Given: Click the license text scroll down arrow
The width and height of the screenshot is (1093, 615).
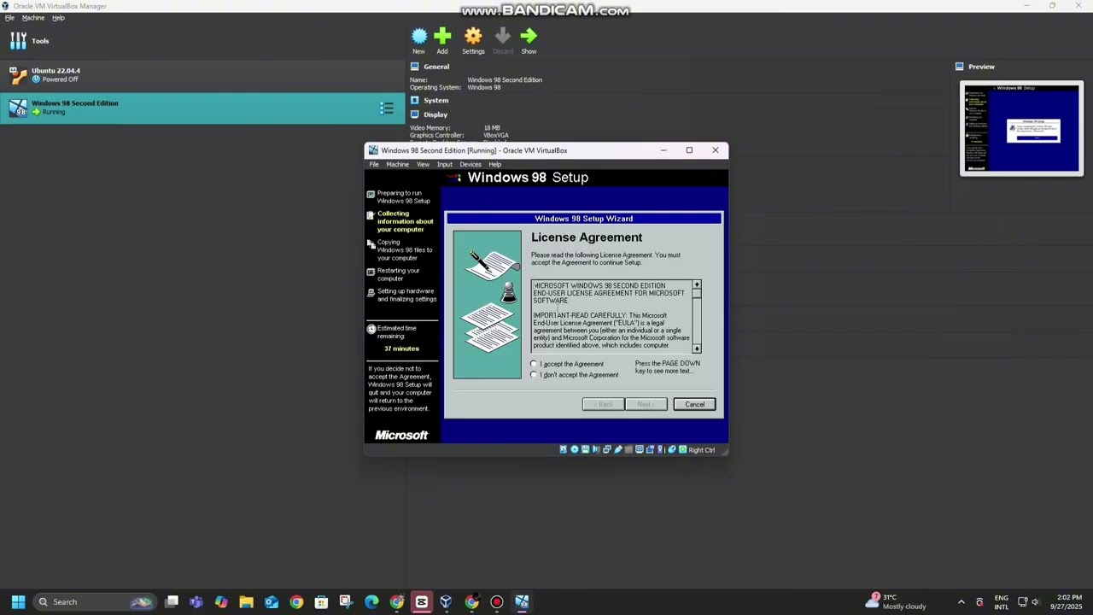Looking at the screenshot, I should pos(697,348).
